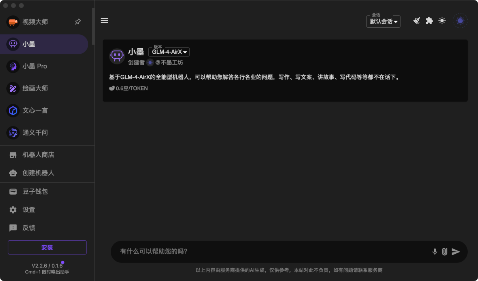
Task: Focus the 有什么可以帮助您的吗 input field
Action: tap(273, 251)
